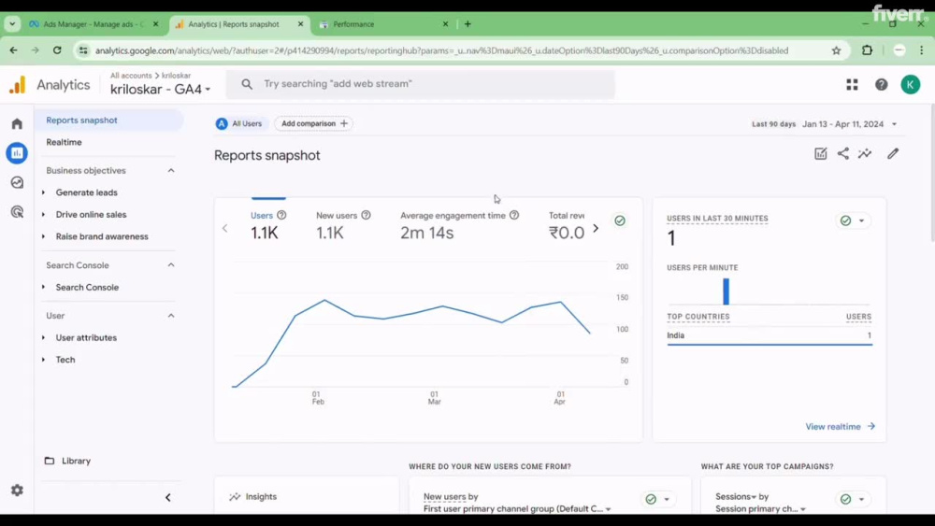Open View realtime link

coord(841,427)
